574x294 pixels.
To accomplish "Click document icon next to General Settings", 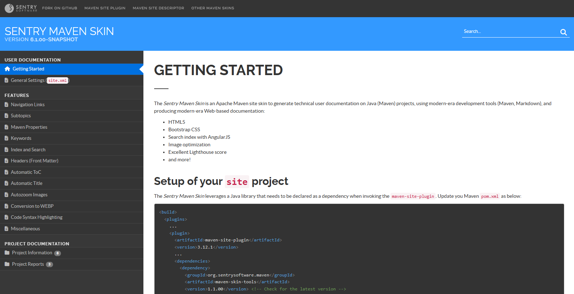I will coord(6,80).
